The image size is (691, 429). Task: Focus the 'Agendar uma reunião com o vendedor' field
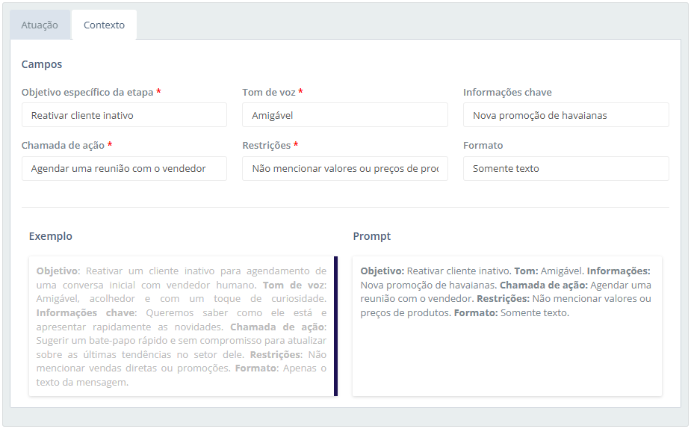click(124, 169)
